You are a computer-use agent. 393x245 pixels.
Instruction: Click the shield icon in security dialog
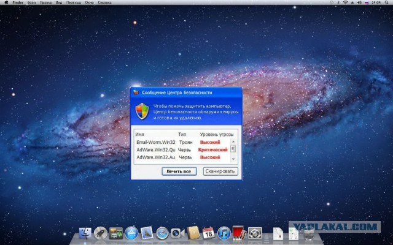pos(142,111)
